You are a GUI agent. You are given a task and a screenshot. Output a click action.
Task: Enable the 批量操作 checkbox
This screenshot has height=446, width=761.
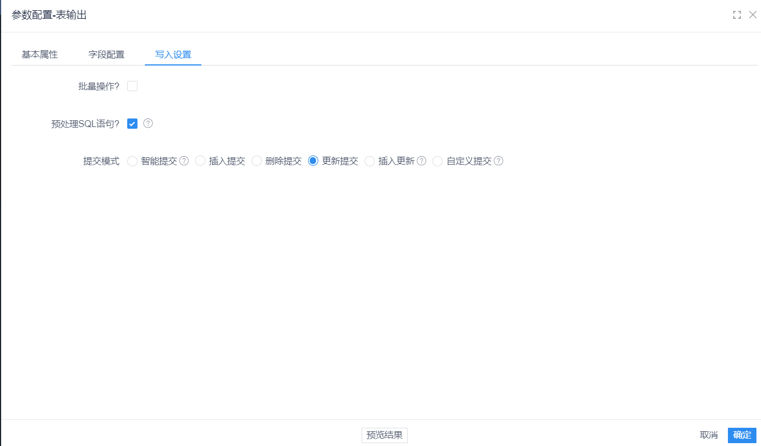(132, 87)
